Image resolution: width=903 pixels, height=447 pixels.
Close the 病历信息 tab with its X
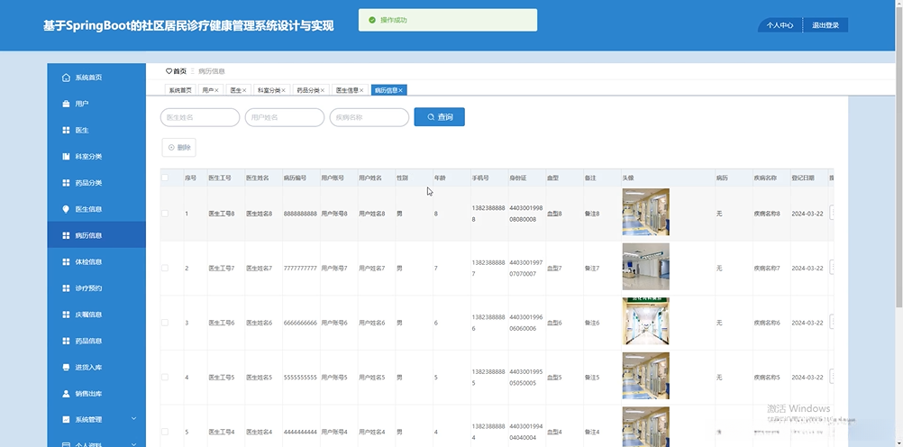coord(402,90)
